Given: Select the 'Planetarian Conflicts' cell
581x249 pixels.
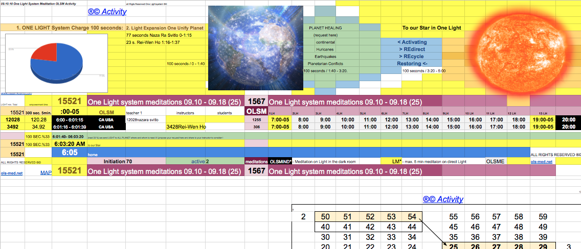Looking at the screenshot, I should click(325, 63).
